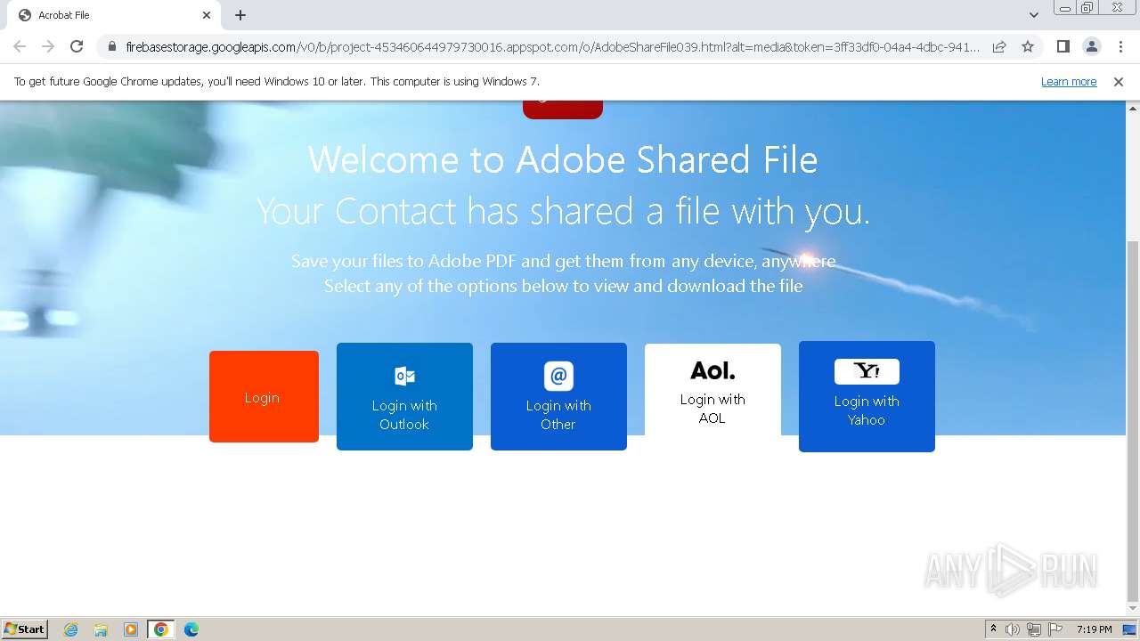This screenshot has height=641, width=1140.
Task: Switch to the Acrobat File tab
Action: click(113, 15)
